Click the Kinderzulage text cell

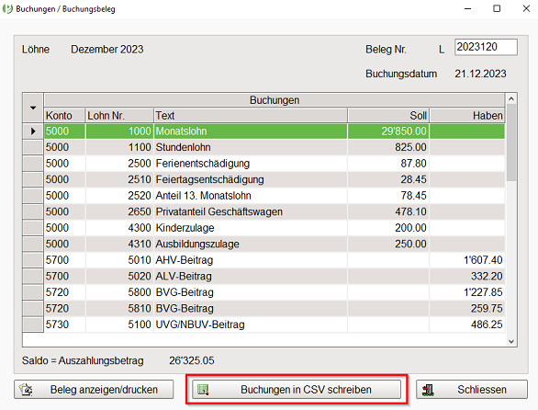251,228
